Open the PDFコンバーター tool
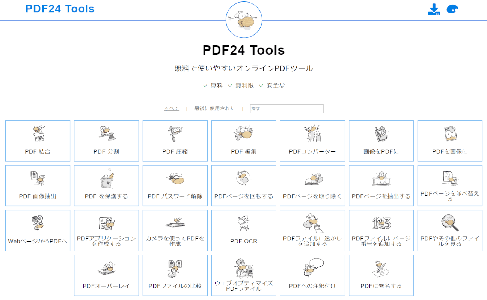The height and width of the screenshot is (300, 487). point(312,141)
